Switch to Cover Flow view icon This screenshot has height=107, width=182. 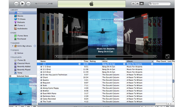point(141,4)
